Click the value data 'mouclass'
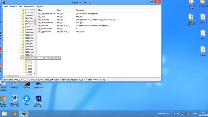208x117 pixels. click(x=80, y=32)
